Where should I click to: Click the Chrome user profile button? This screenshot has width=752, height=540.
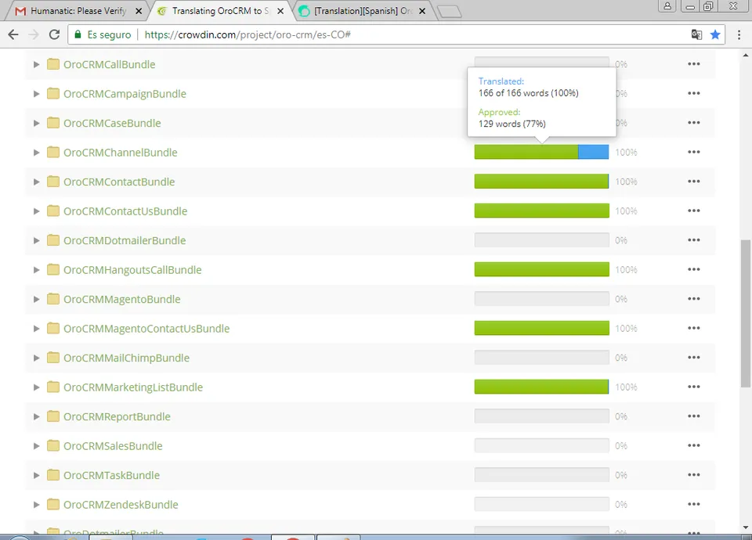click(x=667, y=6)
